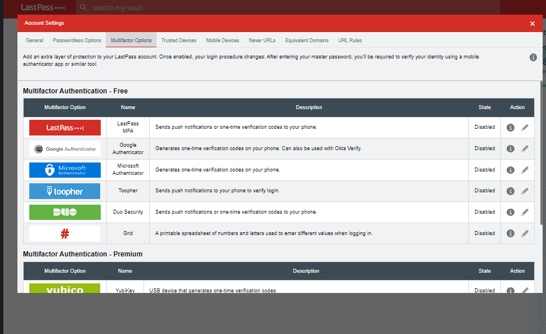The image size is (546, 334).
Task: Click the Account Settings title text
Action: (44, 23)
